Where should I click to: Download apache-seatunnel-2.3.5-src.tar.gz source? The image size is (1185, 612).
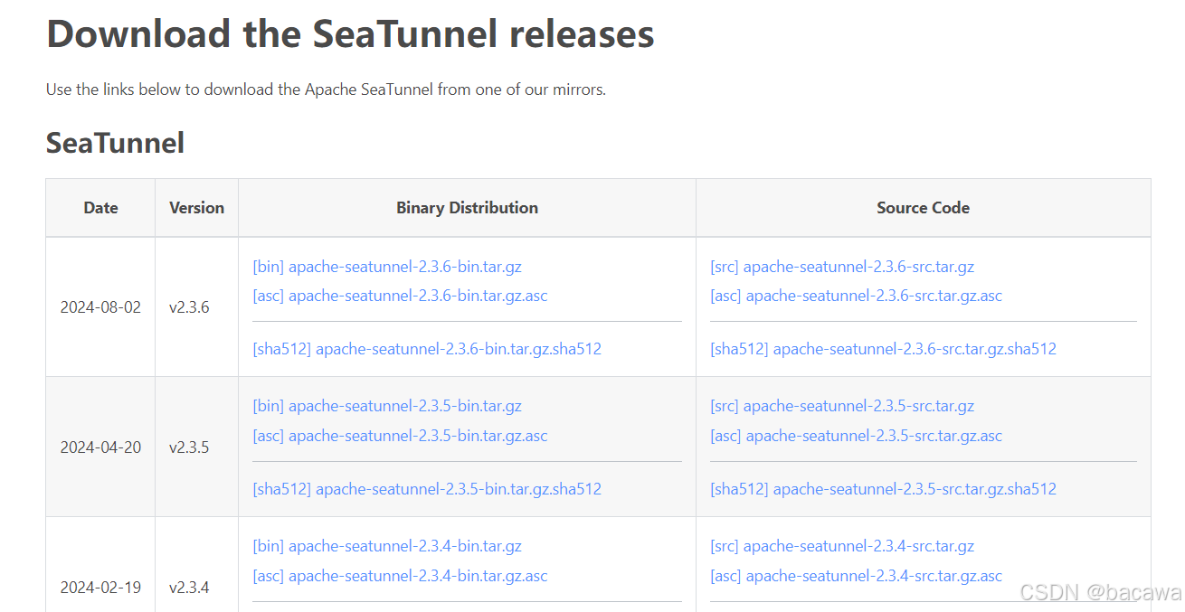pyautogui.click(x=842, y=407)
